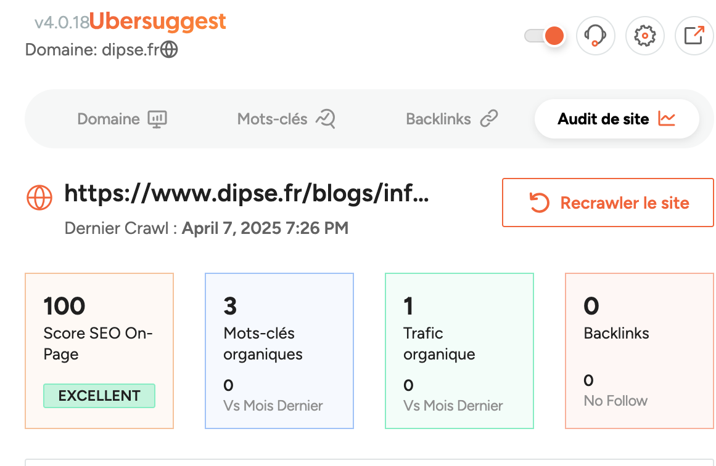Select the Trafic organique card
Viewport: 716px width, 466px height.
[x=459, y=350]
